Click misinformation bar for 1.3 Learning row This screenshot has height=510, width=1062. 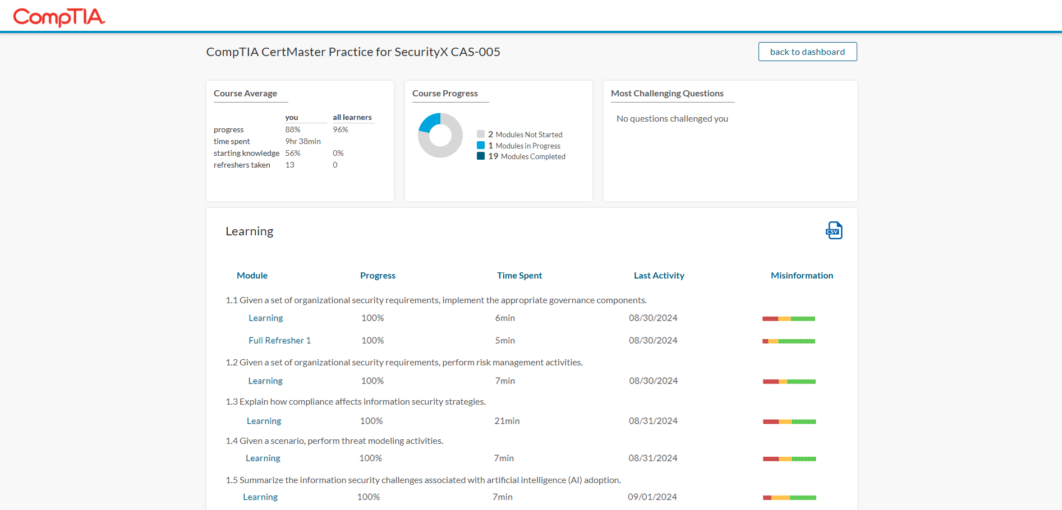[x=789, y=421]
